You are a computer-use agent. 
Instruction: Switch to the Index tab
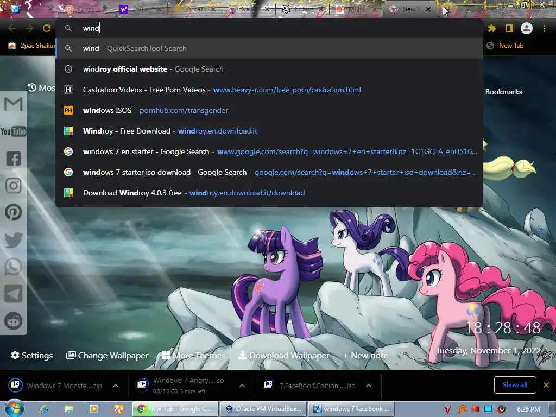(x=301, y=9)
